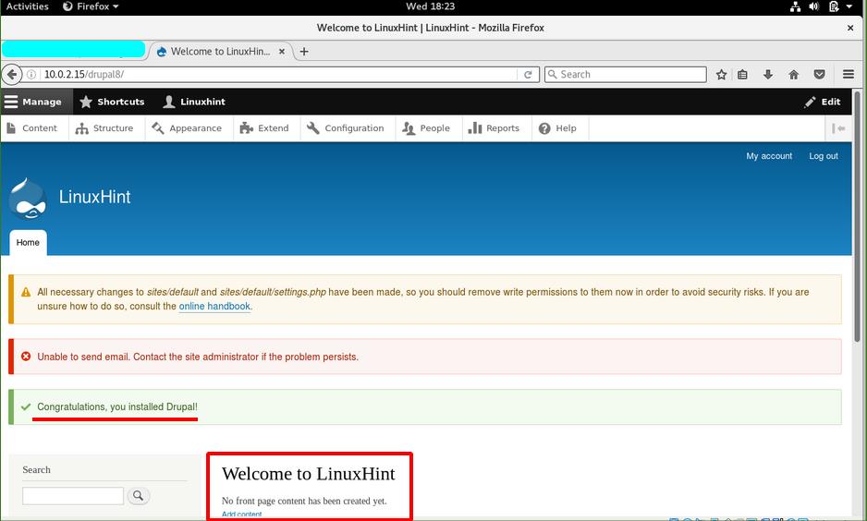Open the Shortcuts toolbar item

click(x=112, y=102)
